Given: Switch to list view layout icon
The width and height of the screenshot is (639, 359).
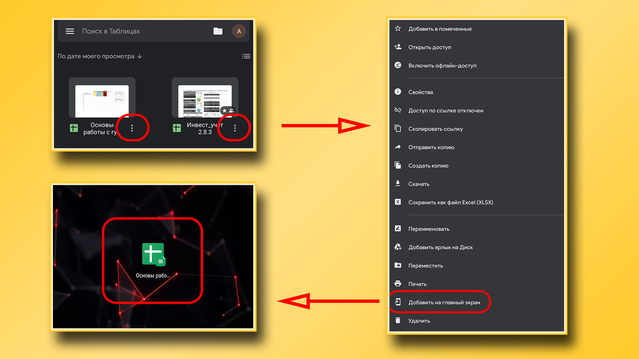Looking at the screenshot, I should [246, 56].
